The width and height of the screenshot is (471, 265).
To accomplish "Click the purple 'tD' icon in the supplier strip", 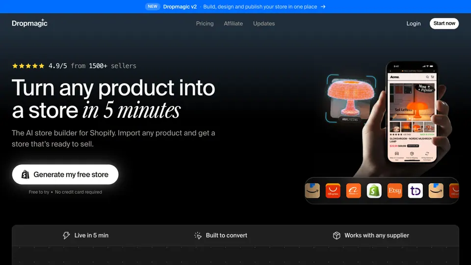I will tap(416, 190).
